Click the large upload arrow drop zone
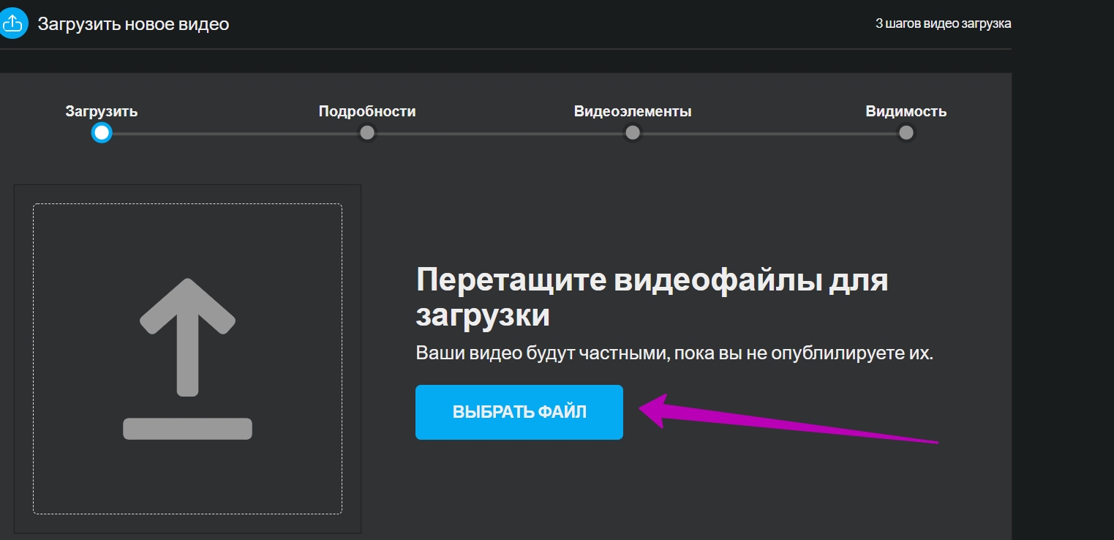The height and width of the screenshot is (540, 1114). [x=187, y=359]
